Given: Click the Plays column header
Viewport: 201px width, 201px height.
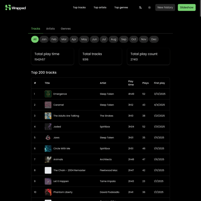Looking at the screenshot, I should (x=146, y=83).
